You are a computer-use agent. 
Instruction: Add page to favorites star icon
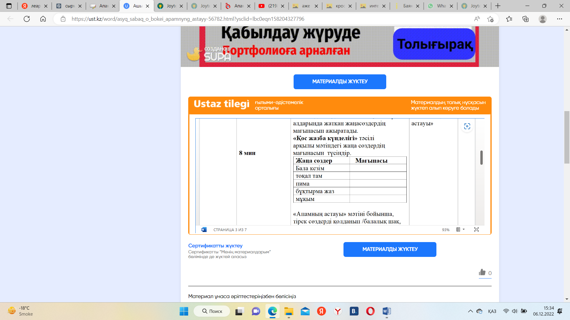click(490, 19)
